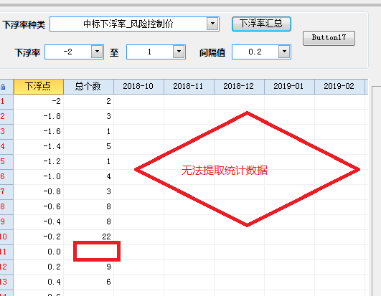Select row header 6
Screen dimensions: 381x296
point(6,176)
